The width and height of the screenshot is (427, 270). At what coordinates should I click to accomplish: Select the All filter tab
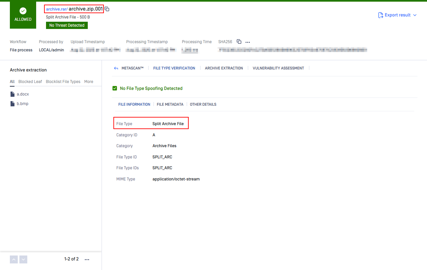(x=12, y=82)
